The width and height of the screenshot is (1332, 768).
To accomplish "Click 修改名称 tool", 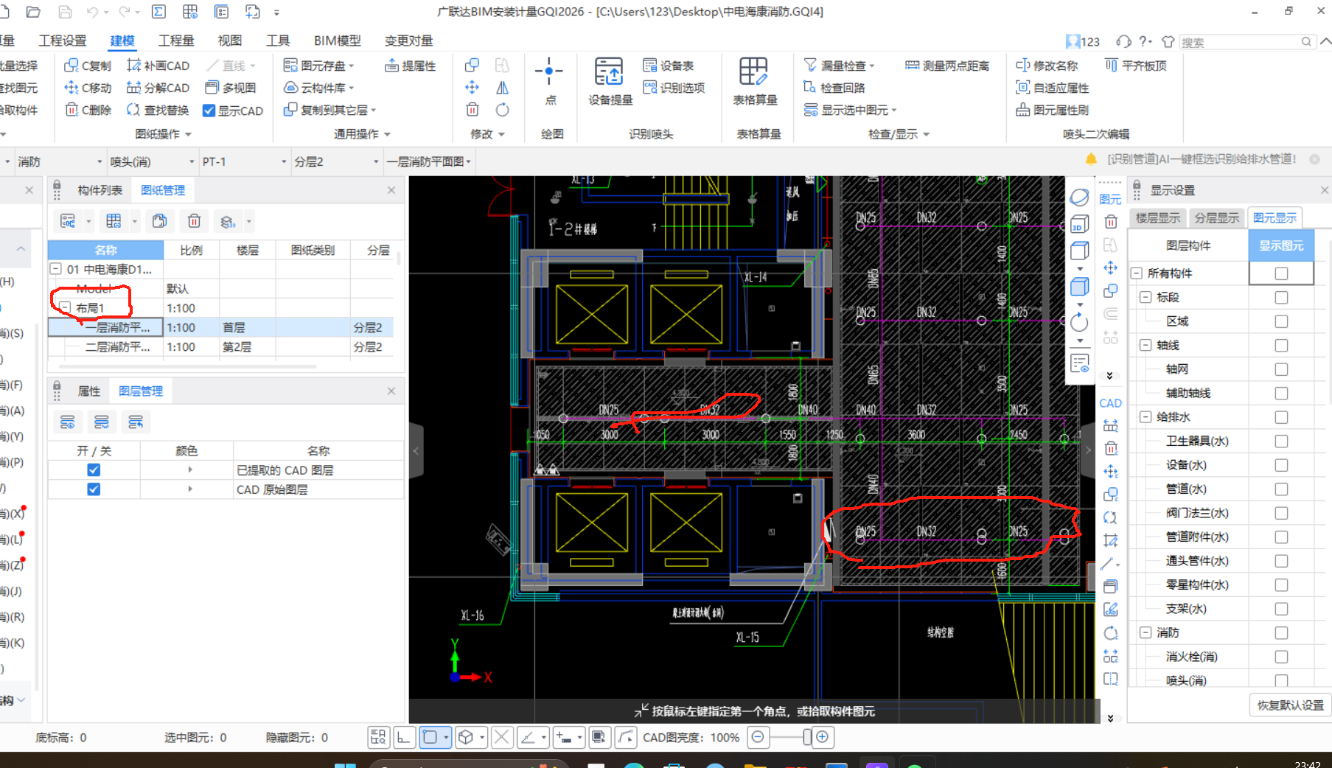I will coord(1047,66).
